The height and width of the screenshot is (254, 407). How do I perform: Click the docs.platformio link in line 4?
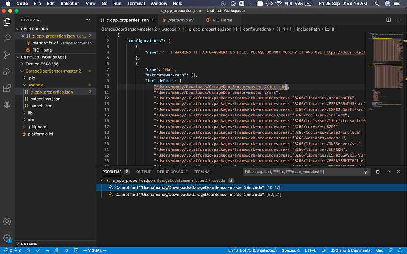pos(345,52)
